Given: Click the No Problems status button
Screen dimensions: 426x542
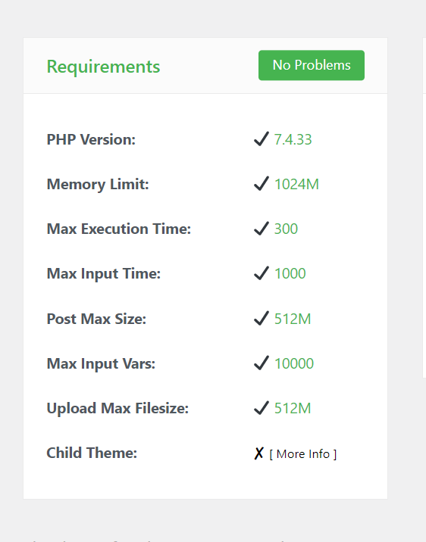Looking at the screenshot, I should tap(311, 65).
